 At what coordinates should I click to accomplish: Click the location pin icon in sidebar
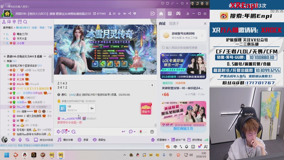tap(14, 22)
